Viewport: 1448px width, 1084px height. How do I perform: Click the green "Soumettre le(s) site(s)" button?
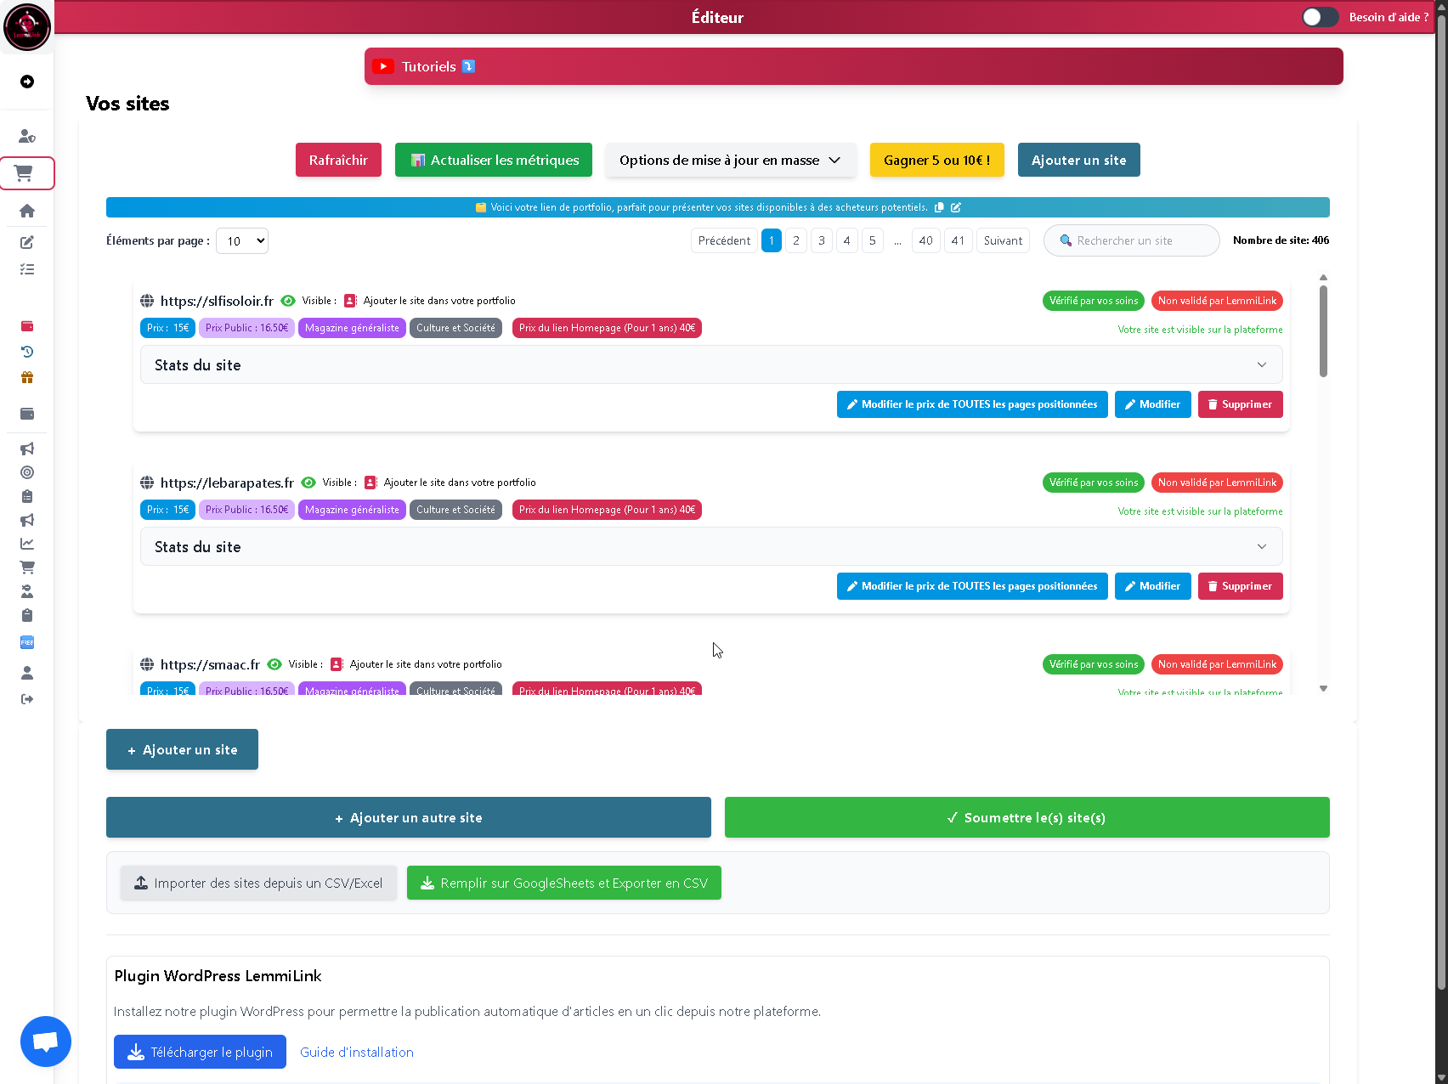pos(1027,817)
